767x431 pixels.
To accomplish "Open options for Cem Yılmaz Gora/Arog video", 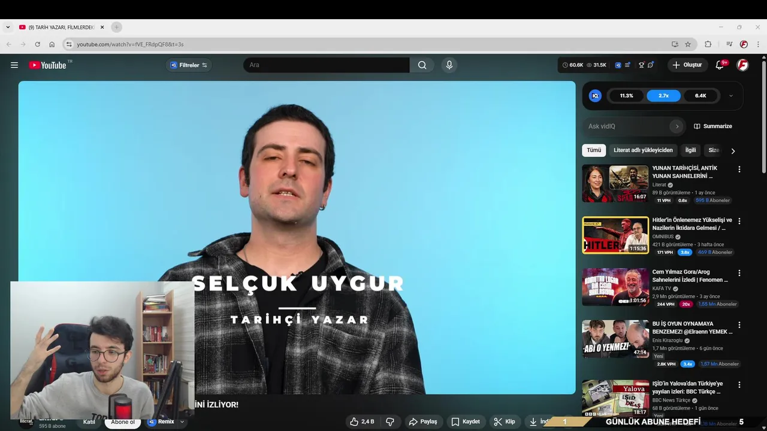I will [x=739, y=273].
